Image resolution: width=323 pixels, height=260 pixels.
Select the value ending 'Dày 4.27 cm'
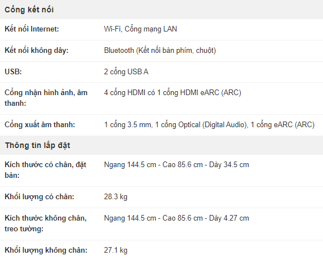tap(176, 218)
